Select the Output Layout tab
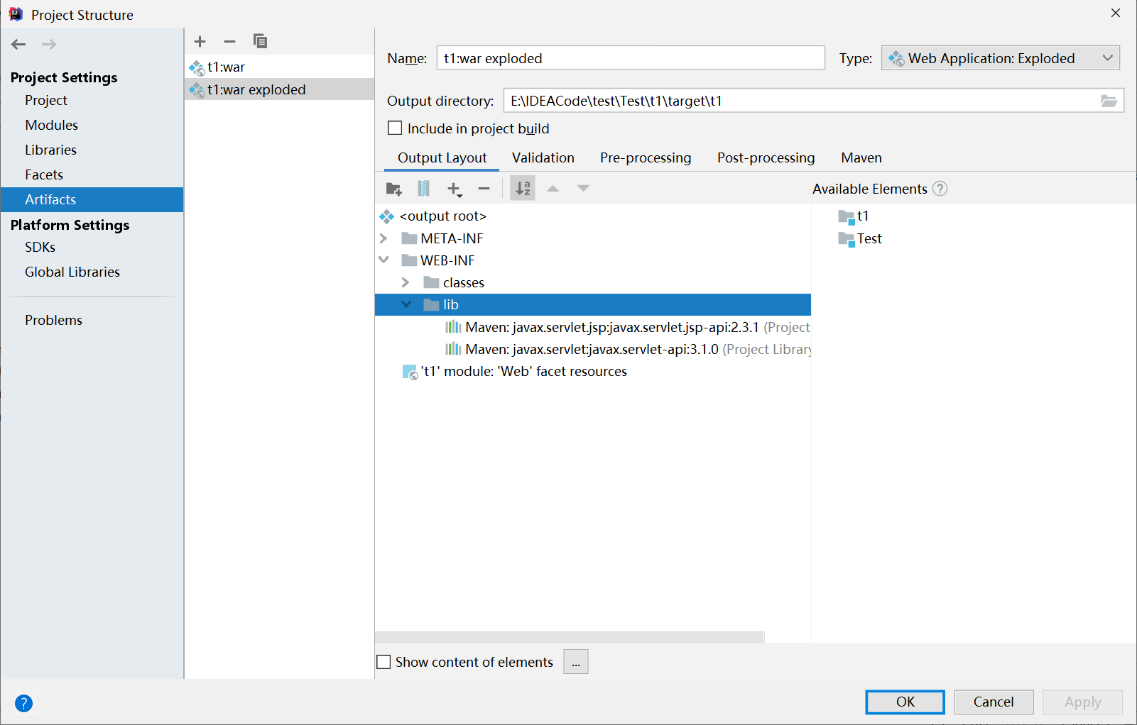The width and height of the screenshot is (1137, 725). pyautogui.click(x=442, y=157)
